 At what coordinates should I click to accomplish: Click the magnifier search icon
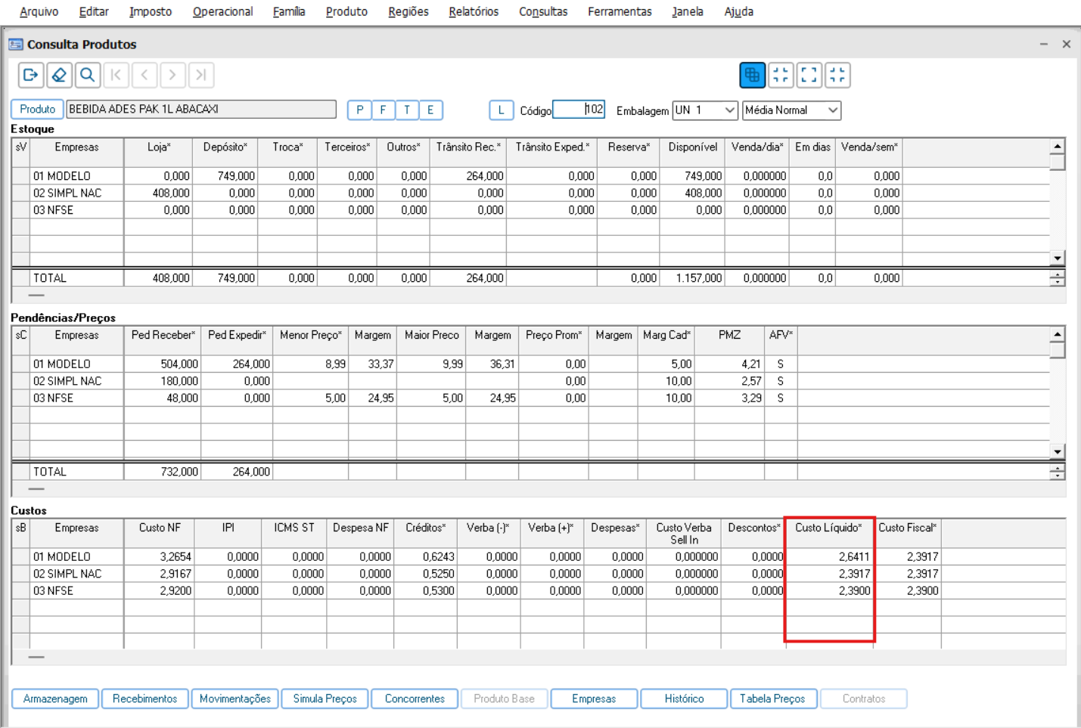88,75
